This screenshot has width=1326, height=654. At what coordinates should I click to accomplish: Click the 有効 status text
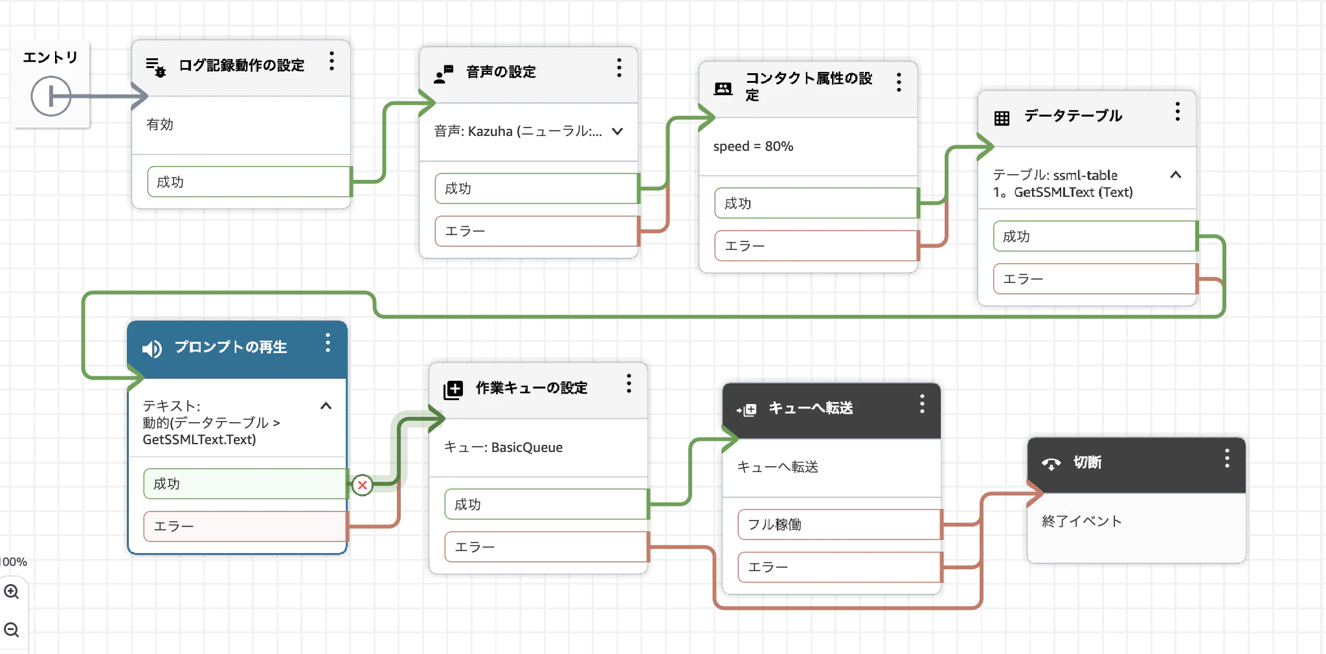(160, 124)
